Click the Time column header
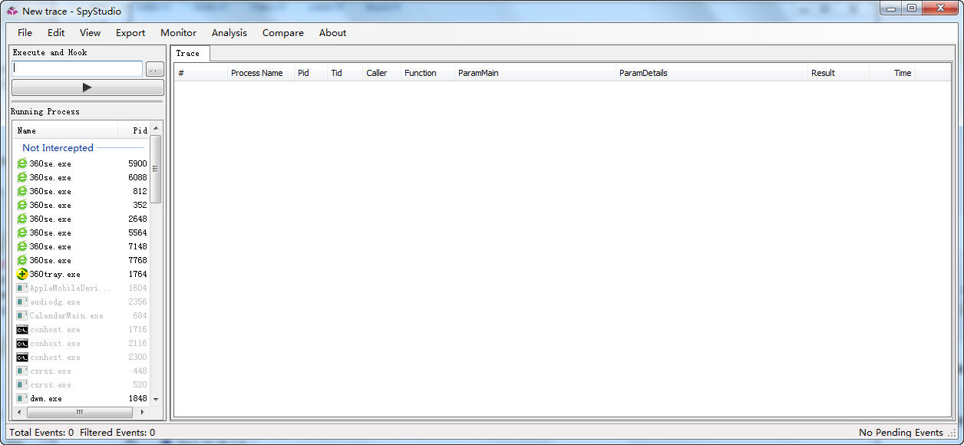The width and height of the screenshot is (964, 445). point(893,73)
